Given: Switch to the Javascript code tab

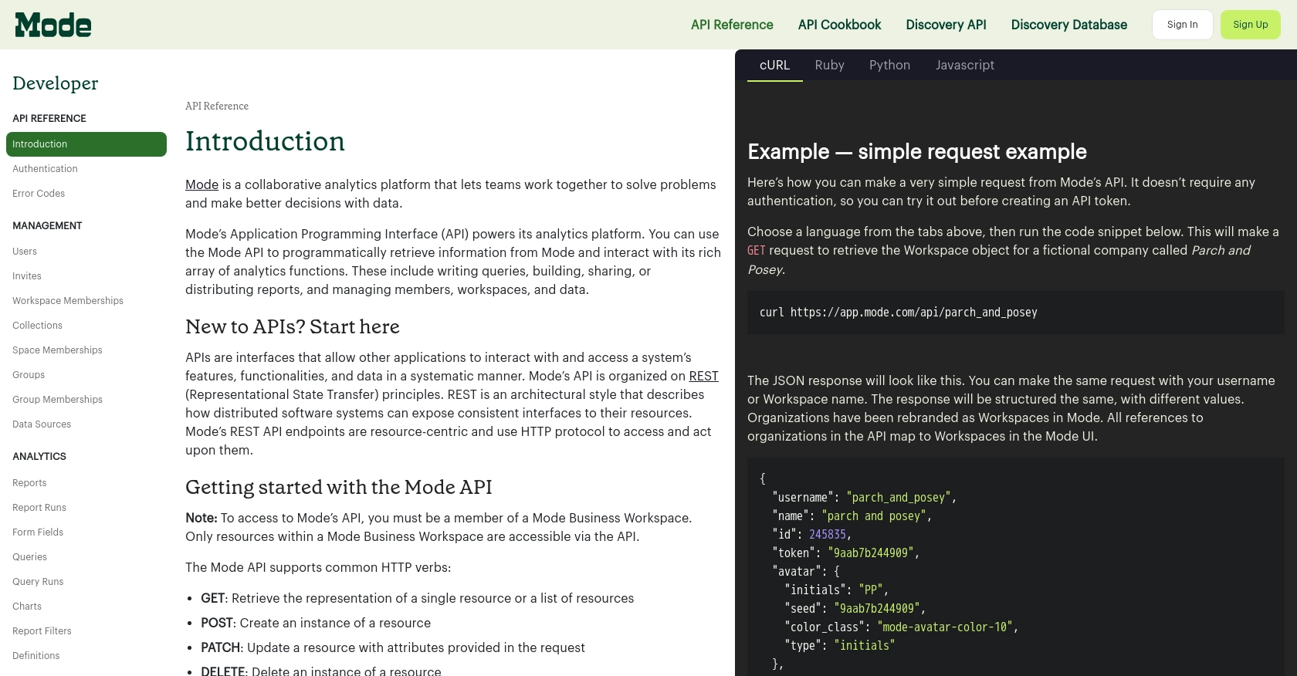Looking at the screenshot, I should pos(964,65).
